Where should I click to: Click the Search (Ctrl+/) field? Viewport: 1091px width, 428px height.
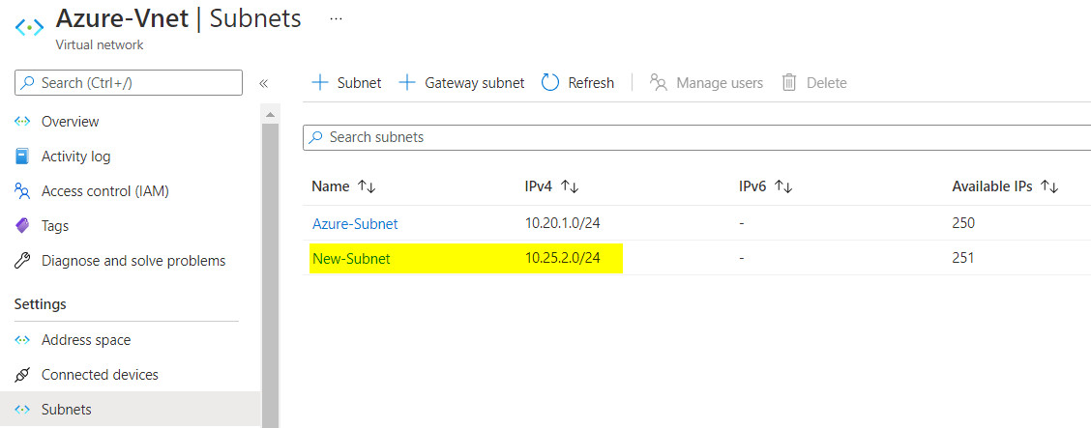click(129, 83)
